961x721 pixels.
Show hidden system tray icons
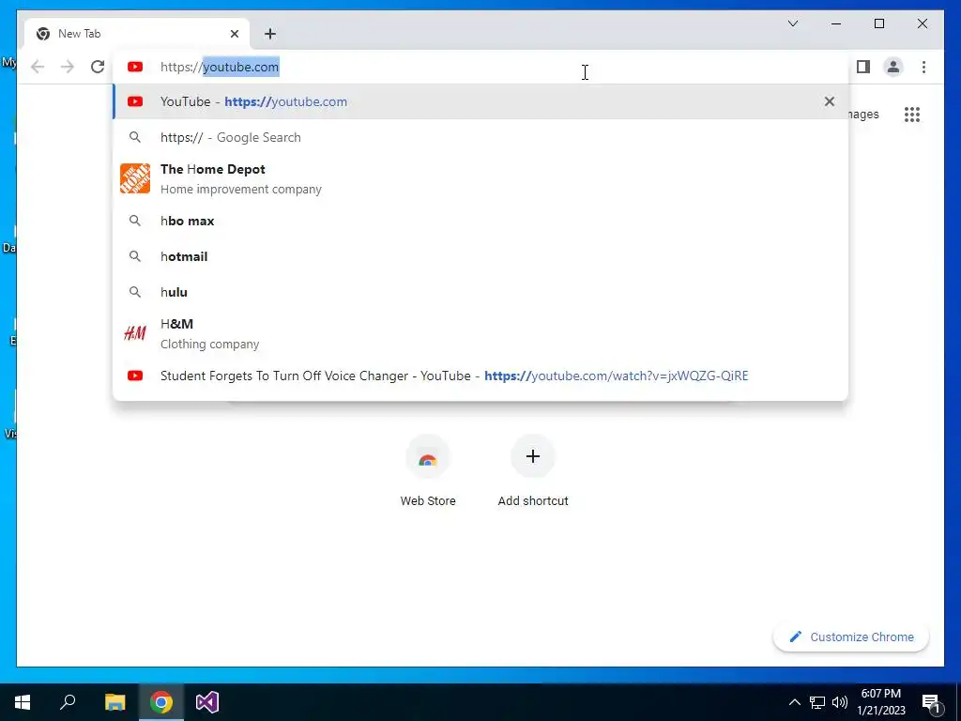coord(794,702)
